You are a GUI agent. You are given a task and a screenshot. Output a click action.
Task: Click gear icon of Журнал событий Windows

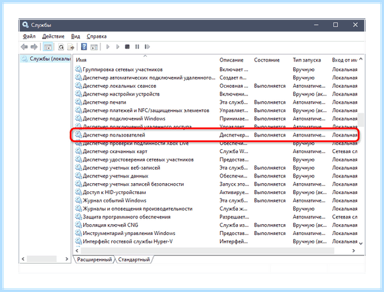coord(78,200)
